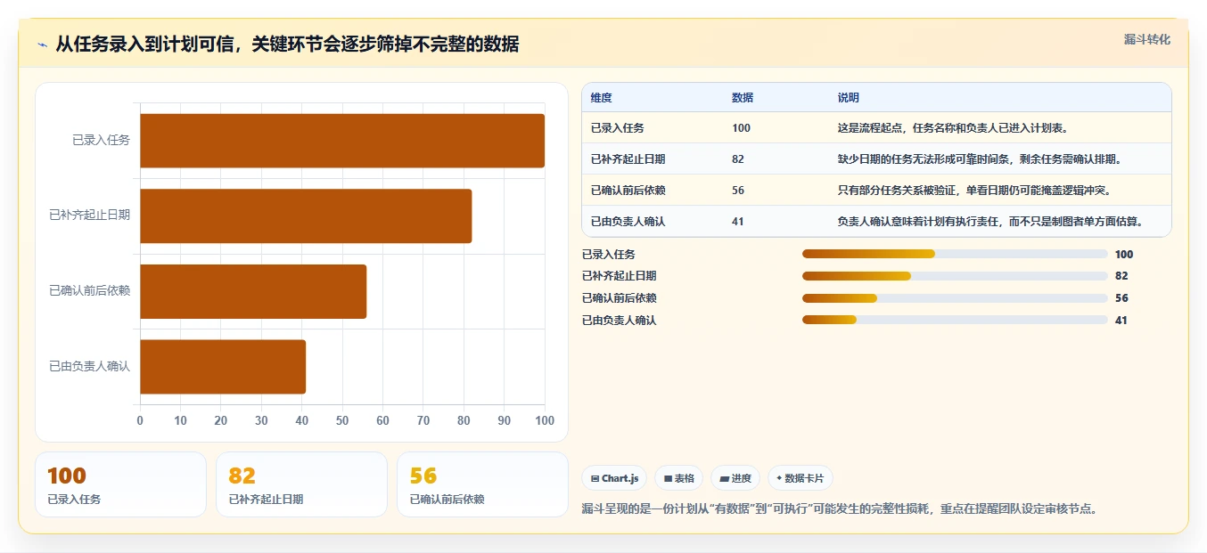Click the 已确认前后依赖 bar in the chart
This screenshot has width=1207, height=553.
tap(253, 291)
